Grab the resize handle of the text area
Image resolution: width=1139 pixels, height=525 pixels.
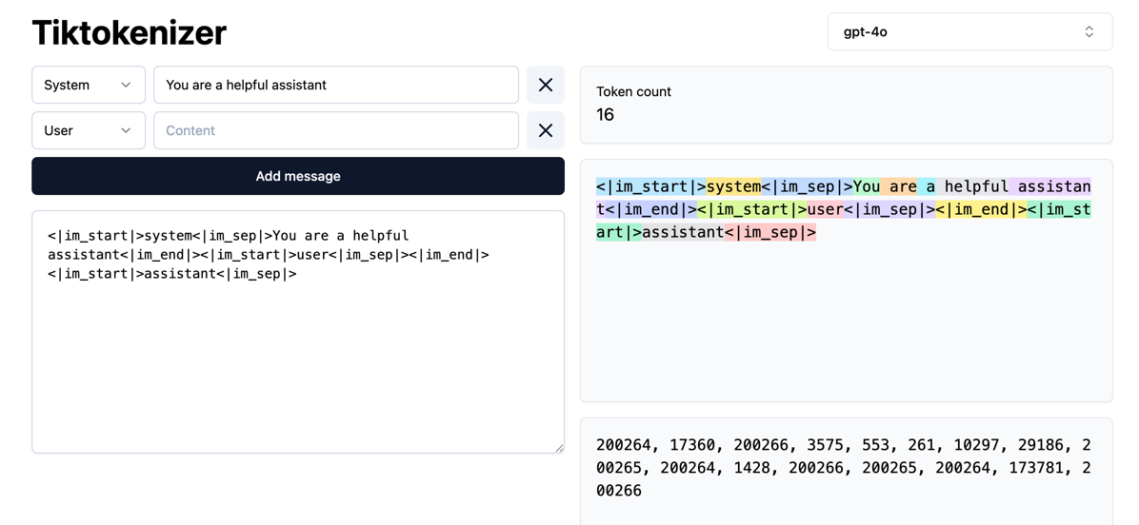559,448
